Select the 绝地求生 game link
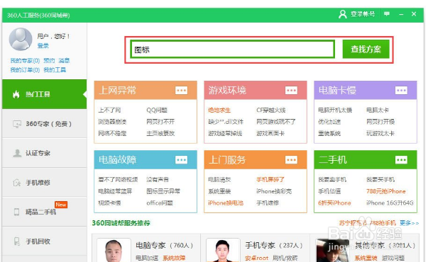 pyautogui.click(x=219, y=110)
